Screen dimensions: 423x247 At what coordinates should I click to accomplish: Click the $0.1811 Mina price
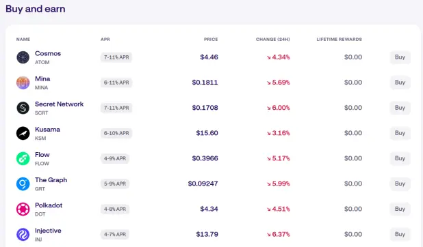click(x=205, y=83)
